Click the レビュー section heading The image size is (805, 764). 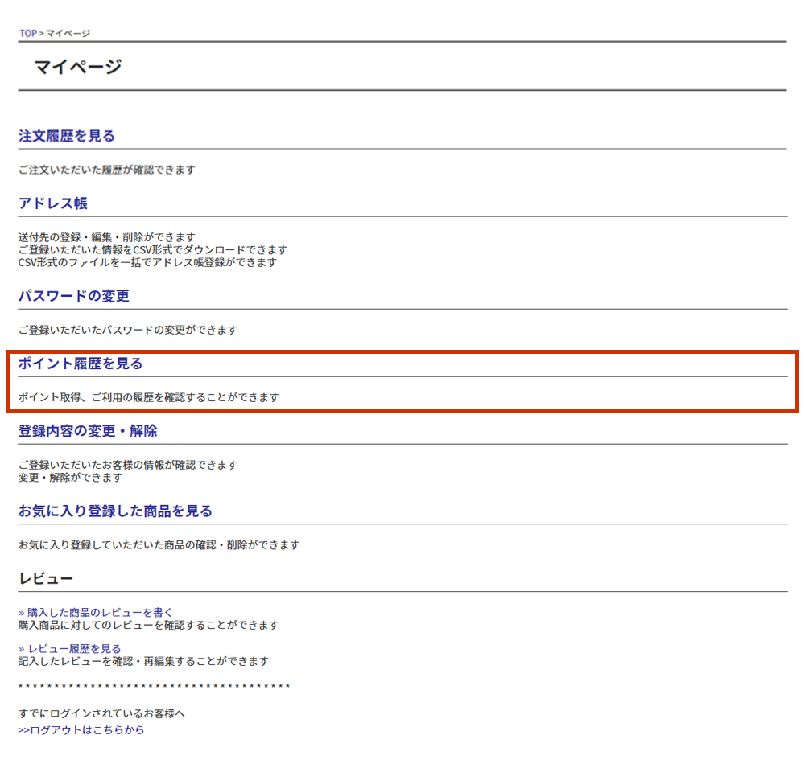click(46, 579)
